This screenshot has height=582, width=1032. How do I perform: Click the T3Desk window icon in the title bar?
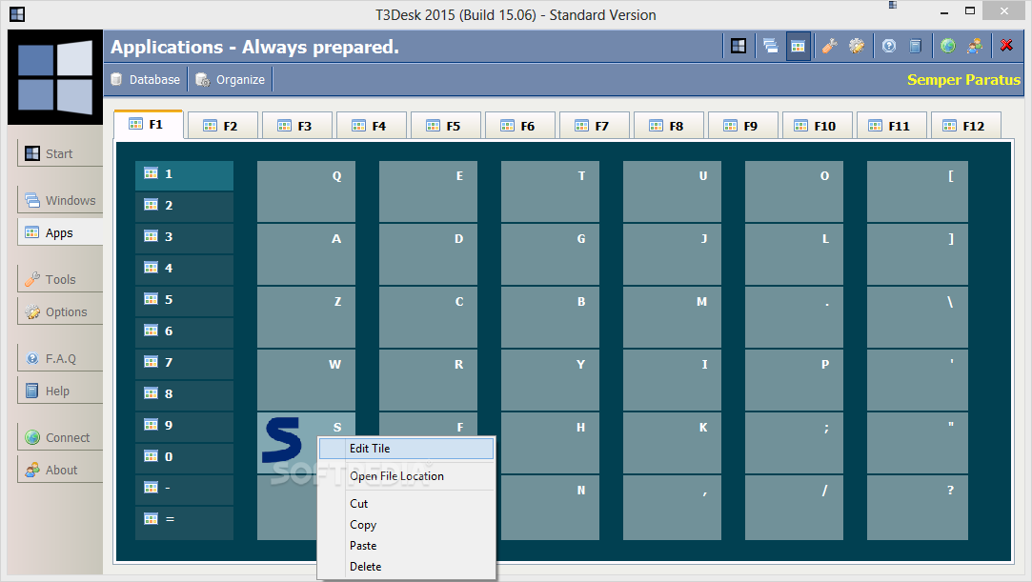click(x=17, y=13)
